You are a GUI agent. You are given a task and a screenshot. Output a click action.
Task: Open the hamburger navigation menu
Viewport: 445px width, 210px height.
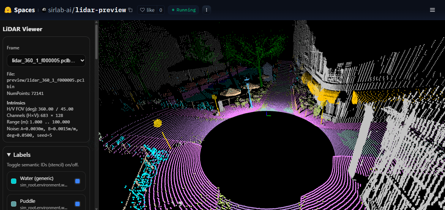tap(432, 10)
